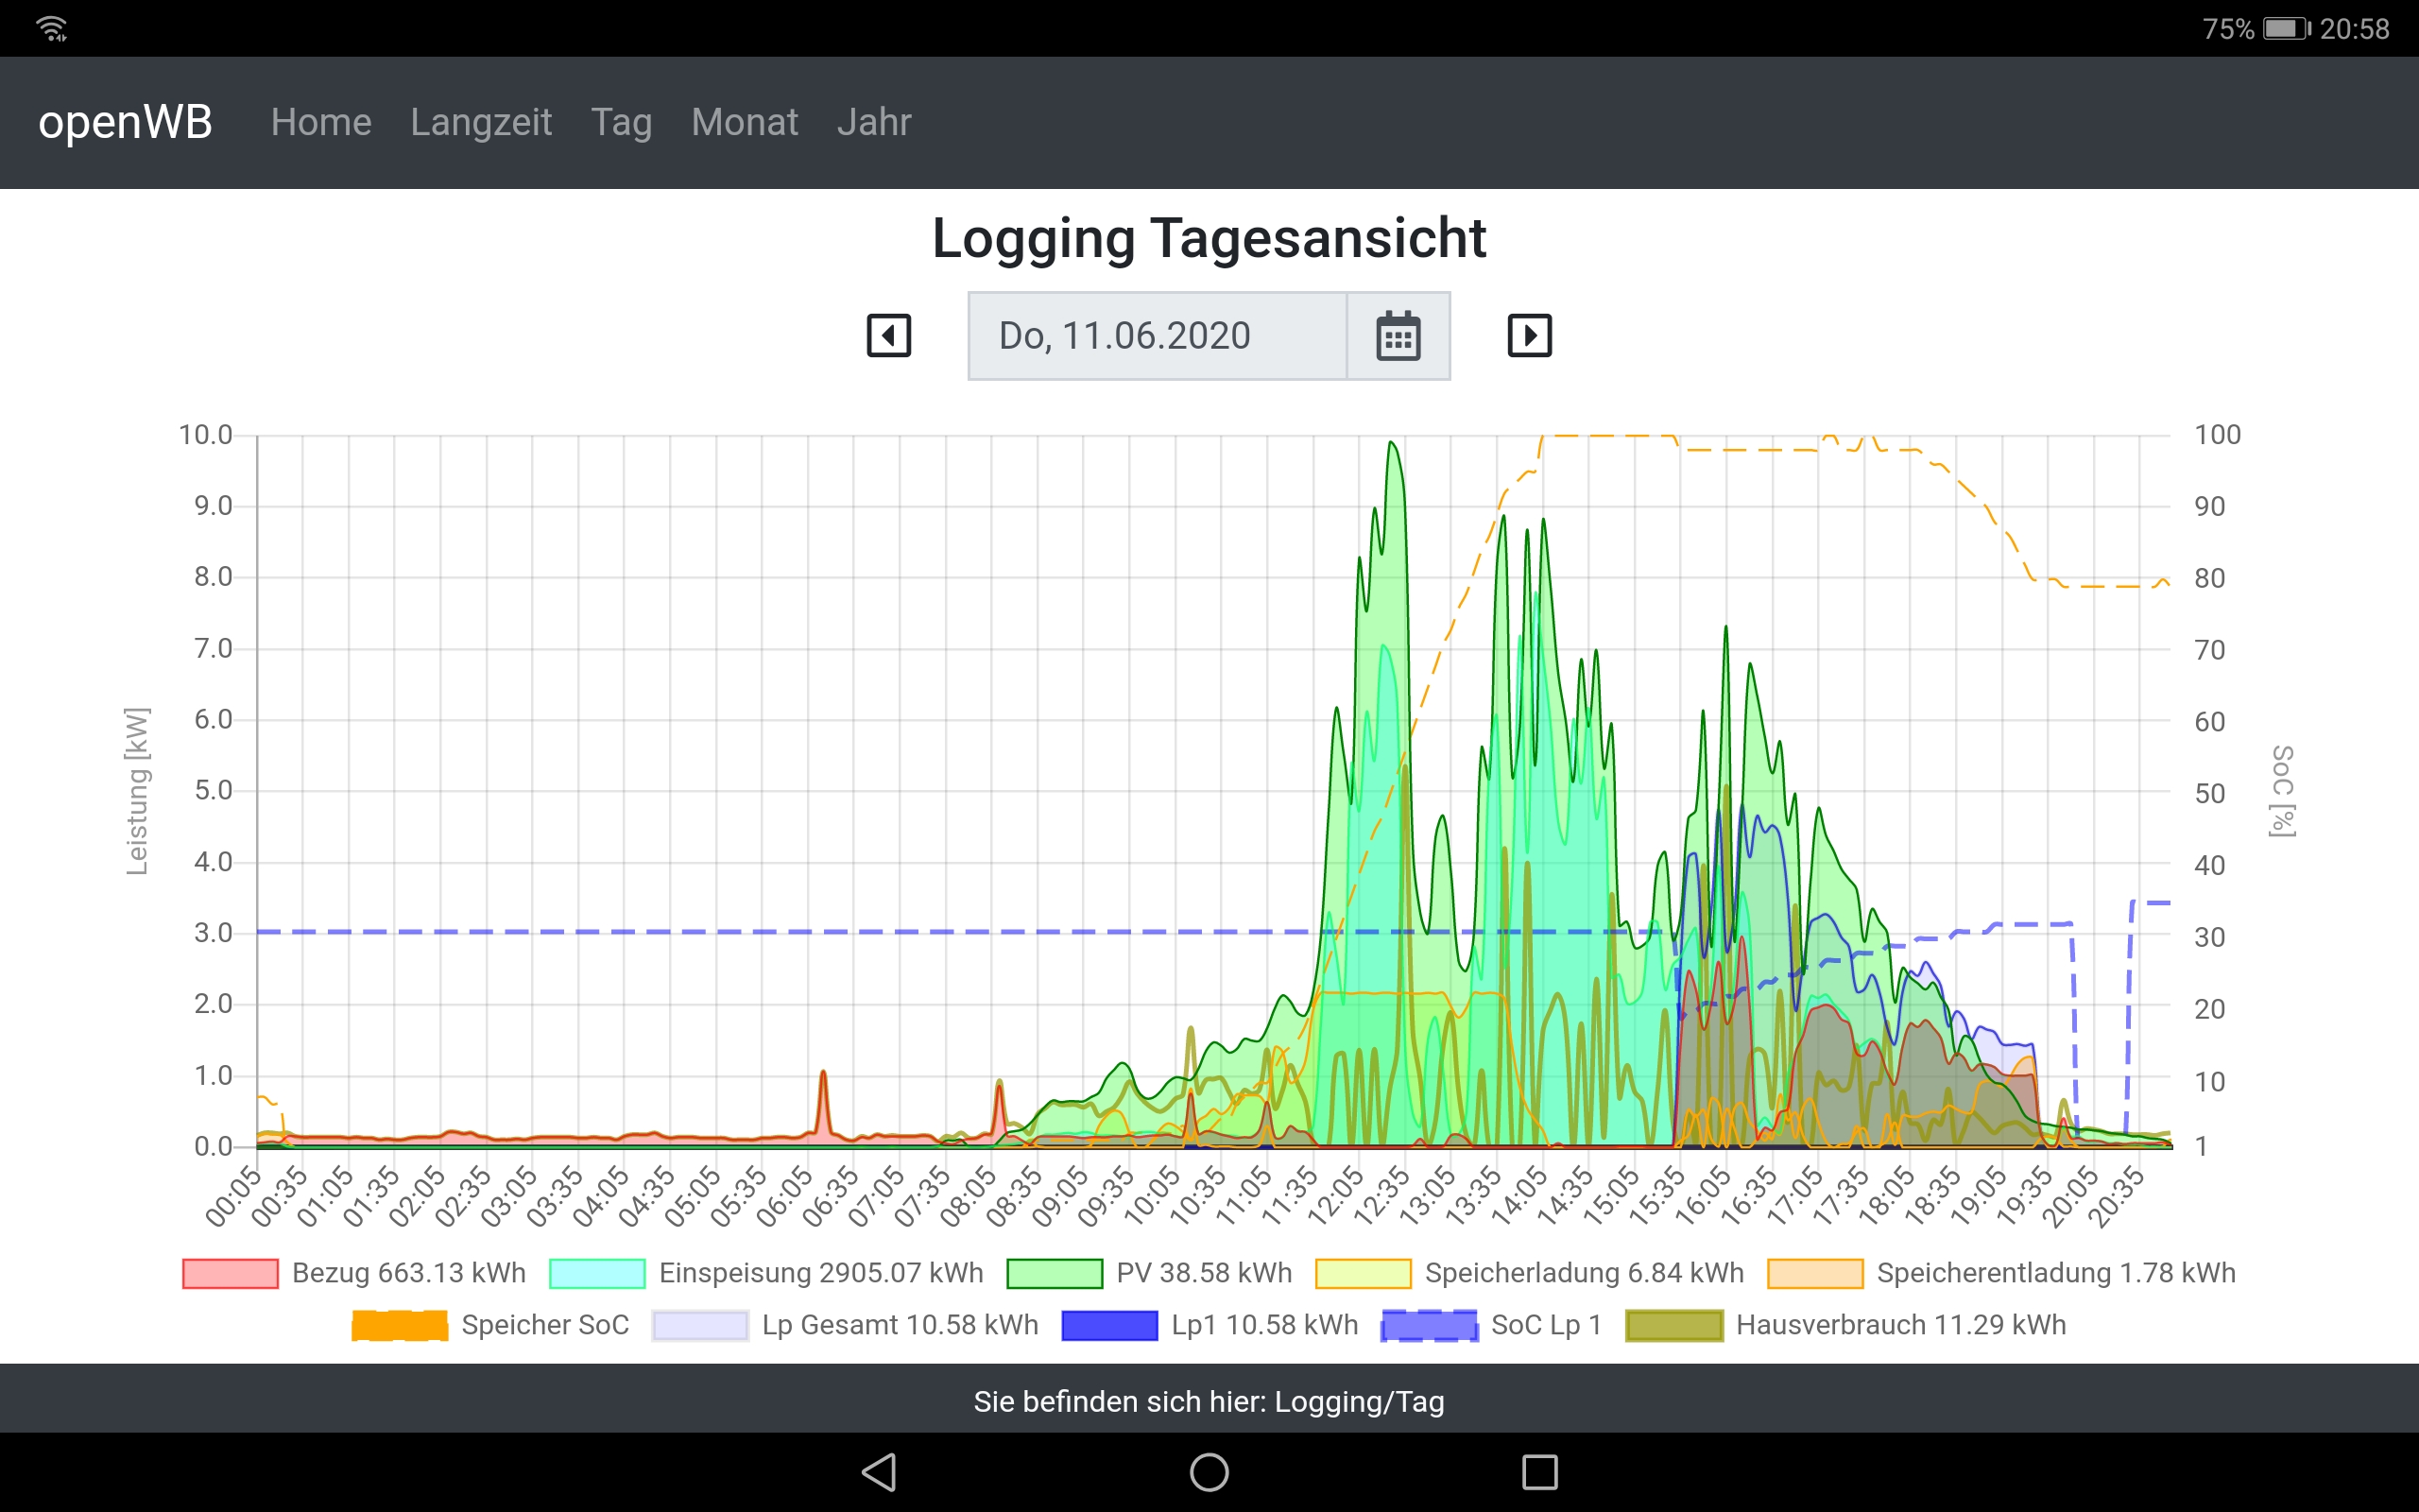Switch to Monat view
Viewport: 2419px width, 1512px height.
(x=744, y=122)
